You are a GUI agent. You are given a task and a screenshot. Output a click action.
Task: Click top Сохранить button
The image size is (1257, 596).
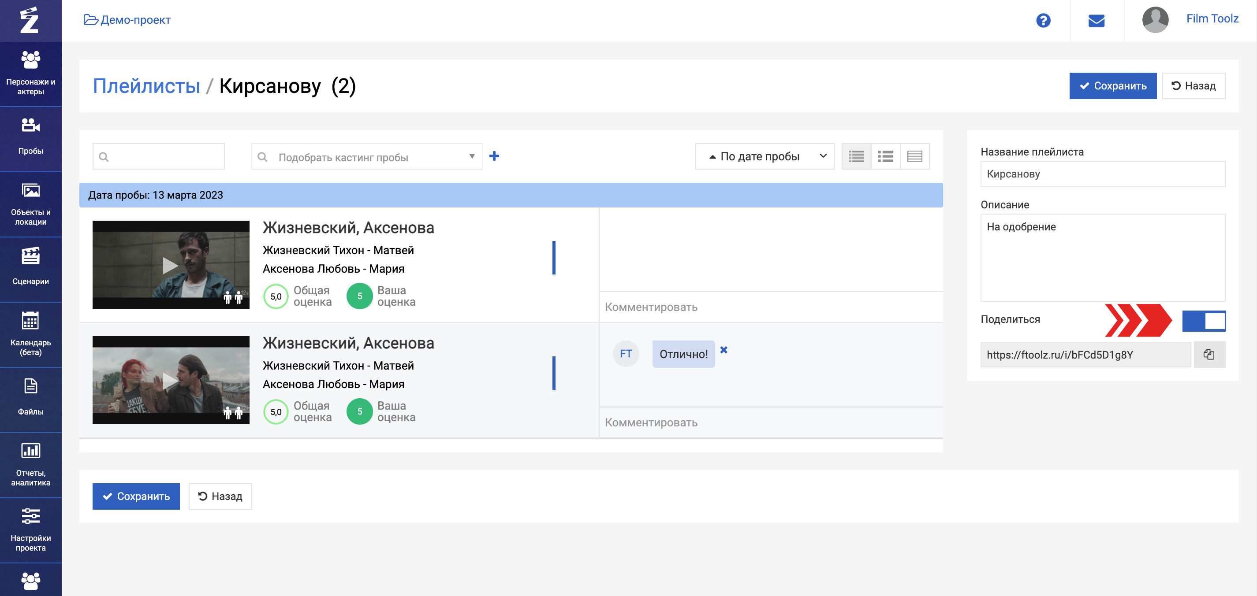coord(1112,86)
